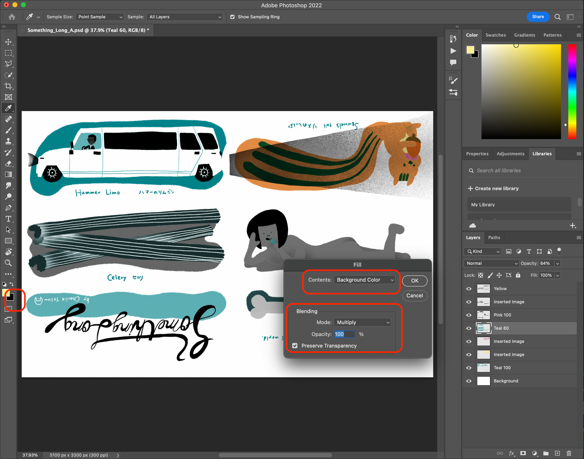Click the Create new library link
The height and width of the screenshot is (459, 584).
tap(496, 188)
